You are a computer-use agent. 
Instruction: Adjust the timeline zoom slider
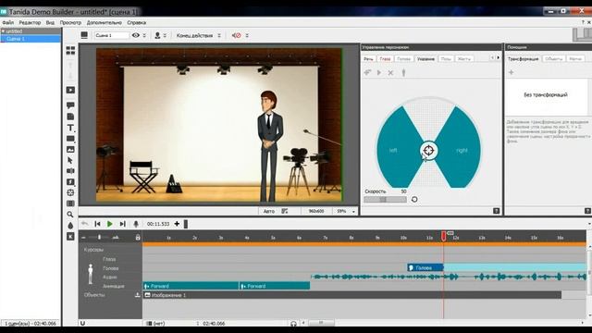pos(99,237)
